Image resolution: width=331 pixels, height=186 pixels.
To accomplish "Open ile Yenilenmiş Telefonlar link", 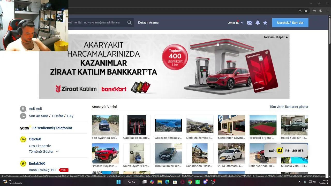I will (52, 128).
